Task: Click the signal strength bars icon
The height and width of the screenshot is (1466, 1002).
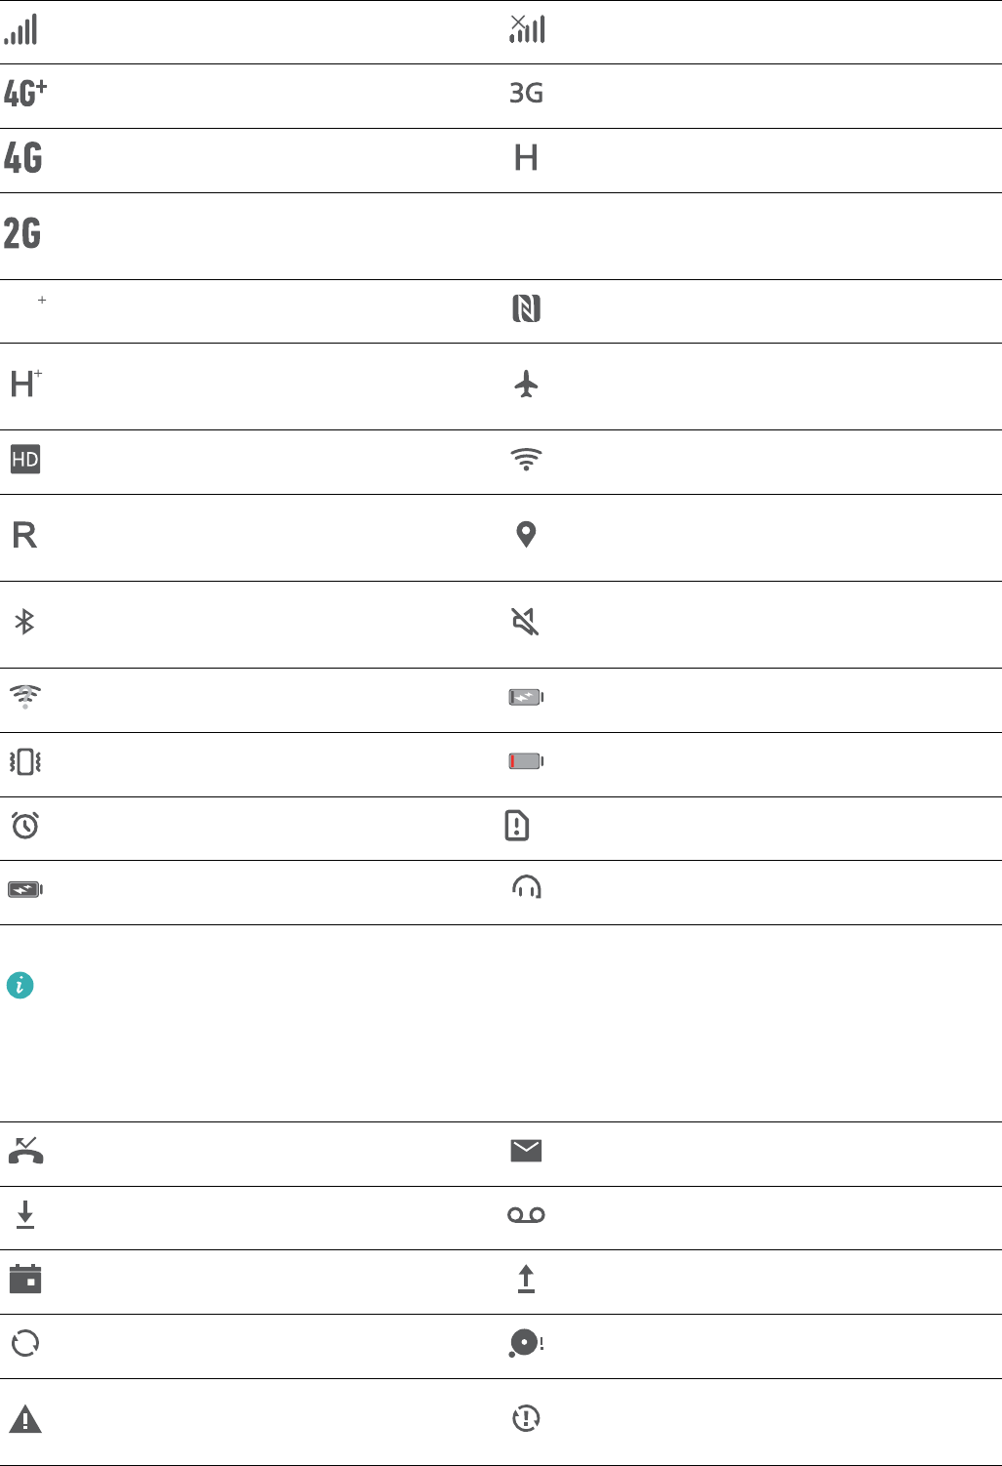Action: click(x=20, y=30)
